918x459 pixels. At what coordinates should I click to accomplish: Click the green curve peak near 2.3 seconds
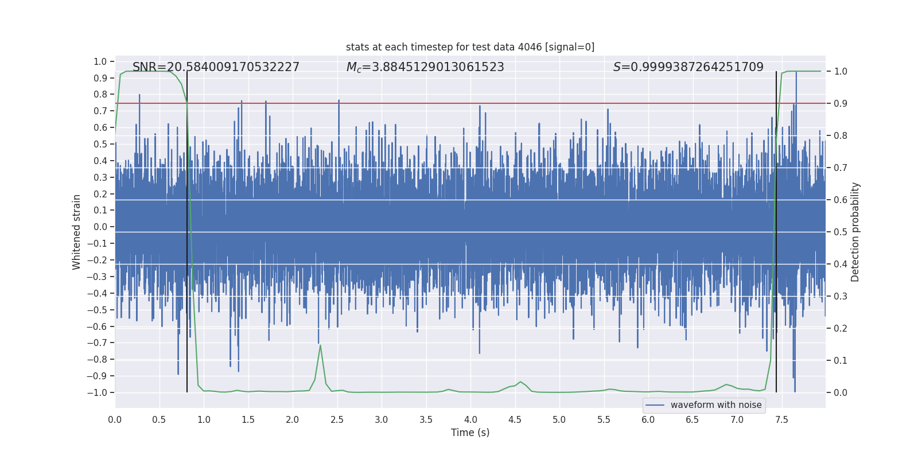(x=320, y=345)
